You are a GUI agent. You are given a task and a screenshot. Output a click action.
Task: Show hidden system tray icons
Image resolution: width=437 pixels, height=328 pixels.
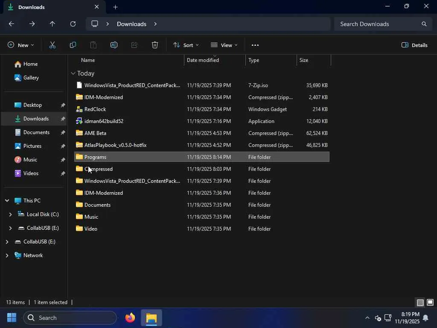pos(367,318)
